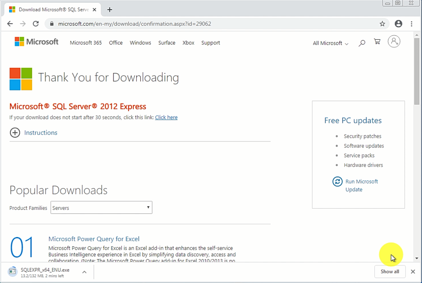
Task: Open Microsoft Power Query for Excel link
Action: (94, 239)
